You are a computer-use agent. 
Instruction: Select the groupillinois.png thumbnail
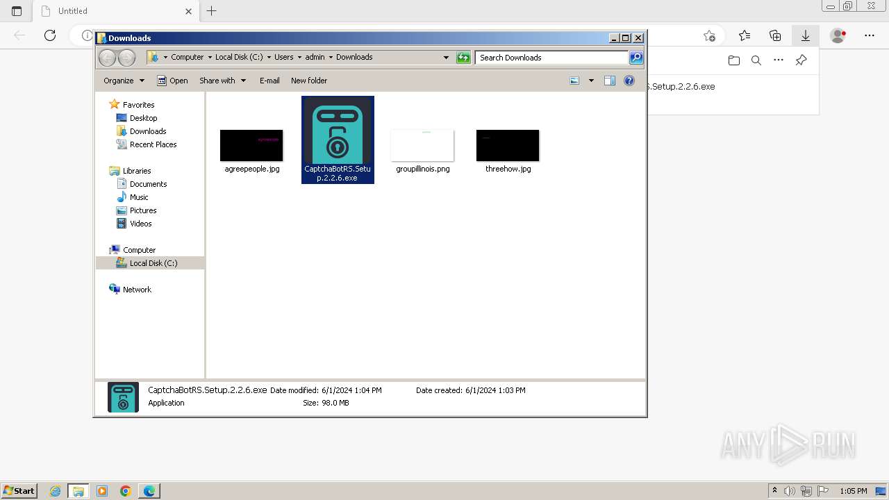click(x=422, y=145)
